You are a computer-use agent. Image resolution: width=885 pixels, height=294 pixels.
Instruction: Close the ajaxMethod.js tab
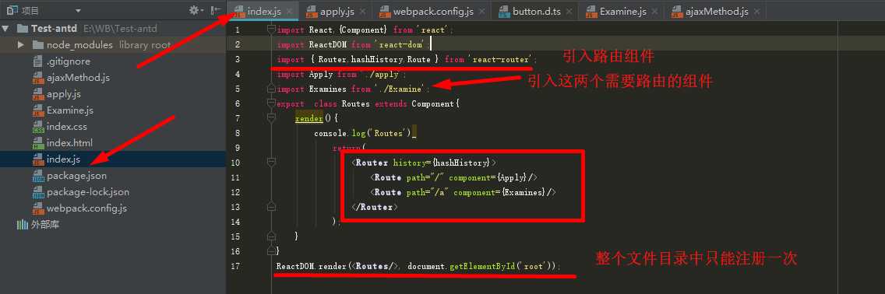click(757, 11)
